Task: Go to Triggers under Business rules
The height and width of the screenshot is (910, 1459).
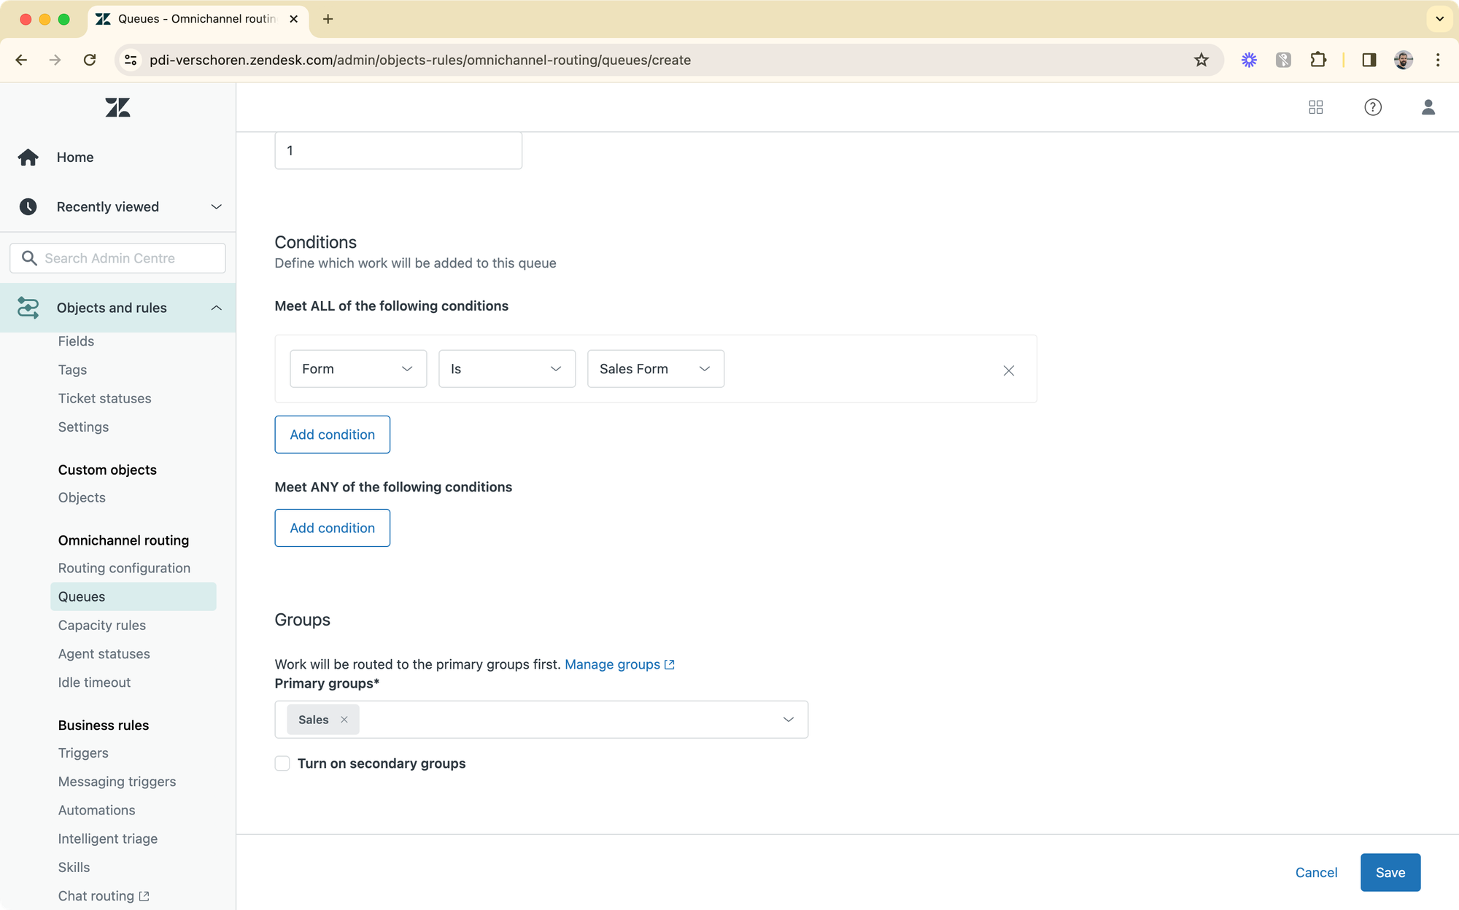Action: (83, 752)
